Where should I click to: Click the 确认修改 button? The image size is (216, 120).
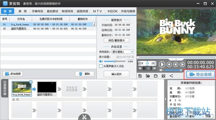pos(116,74)
